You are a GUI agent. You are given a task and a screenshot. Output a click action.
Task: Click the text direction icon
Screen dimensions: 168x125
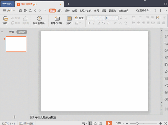click(x=157, y=18)
